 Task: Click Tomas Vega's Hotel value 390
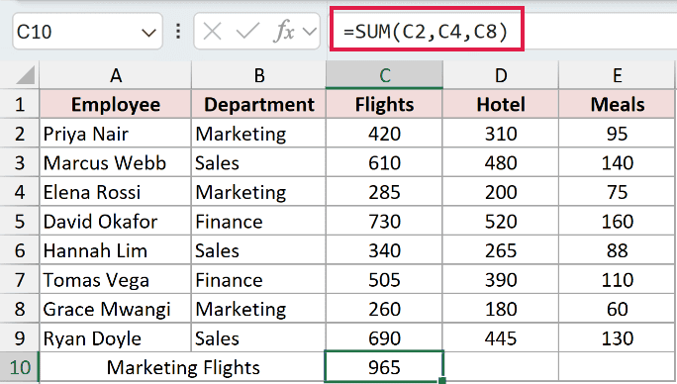point(501,280)
